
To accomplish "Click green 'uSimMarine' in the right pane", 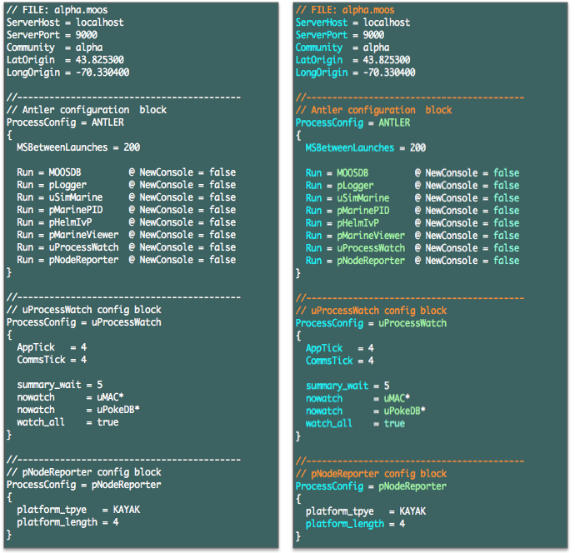I will pos(365,198).
